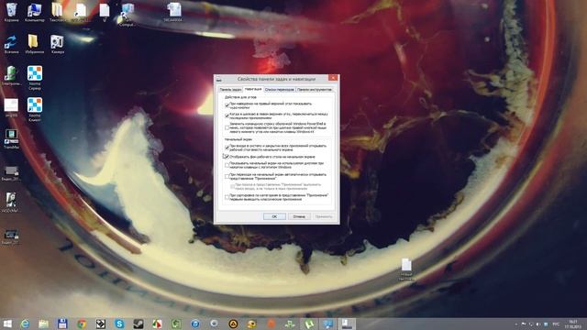587x330 pixels.
Task: Open File Explorer from the taskbar
Action: pyautogui.click(x=44, y=324)
